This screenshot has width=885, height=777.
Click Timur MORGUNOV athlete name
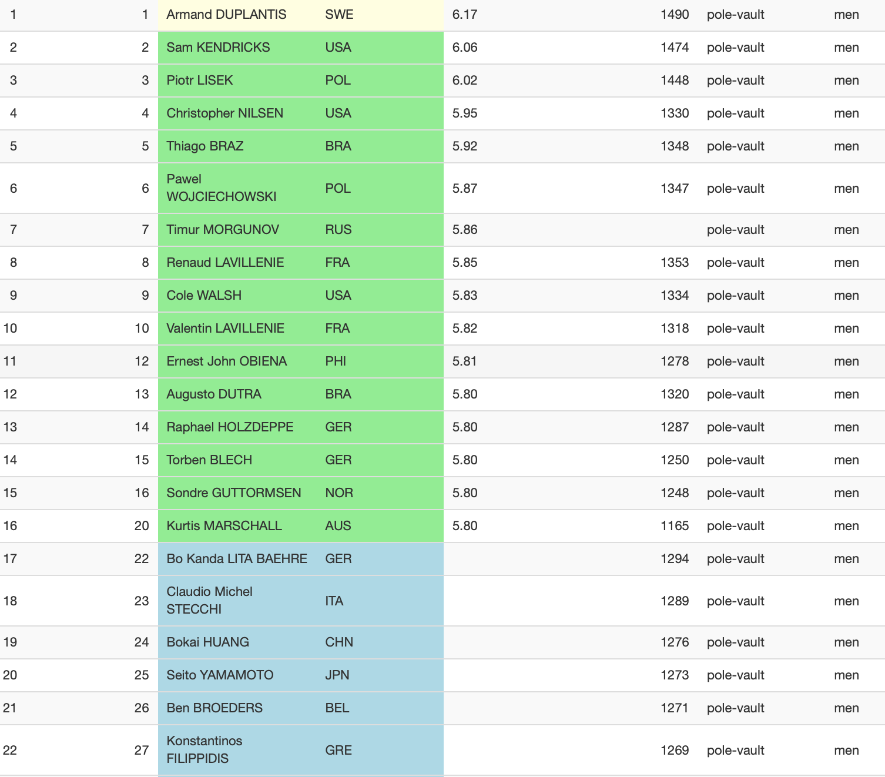pos(223,230)
